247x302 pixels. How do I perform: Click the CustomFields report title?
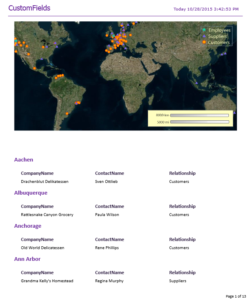click(29, 8)
